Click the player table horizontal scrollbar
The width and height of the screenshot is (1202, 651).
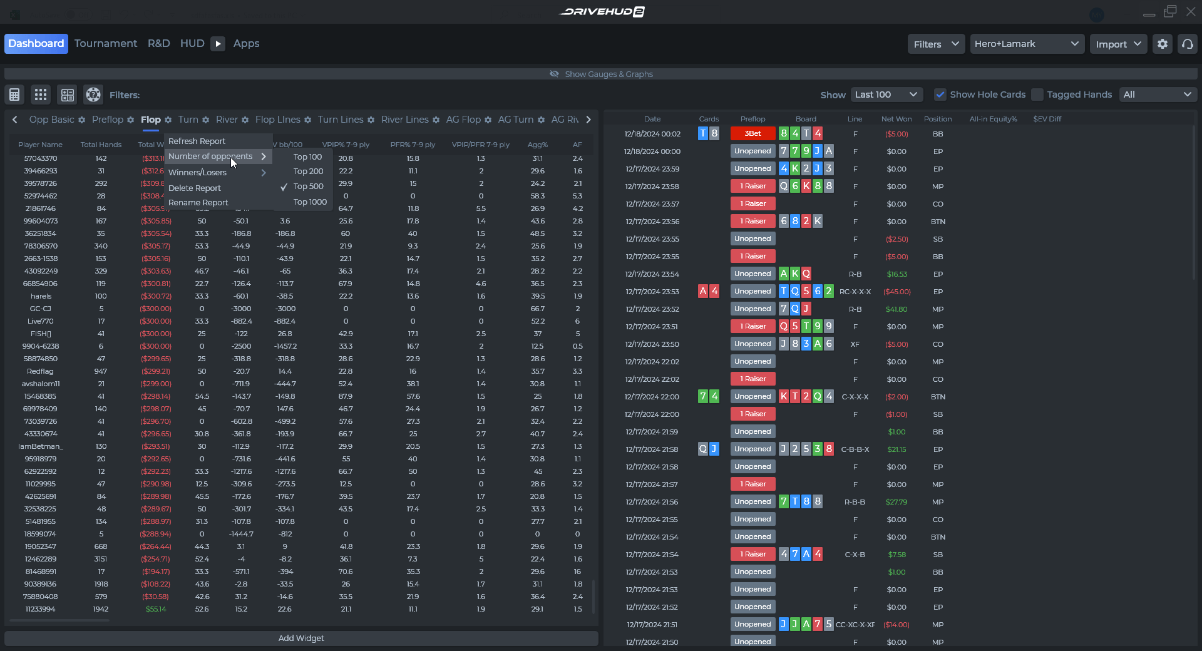59,620
